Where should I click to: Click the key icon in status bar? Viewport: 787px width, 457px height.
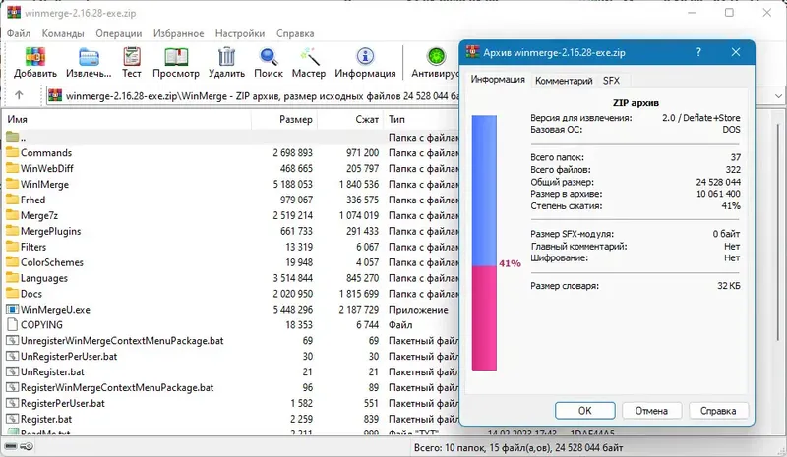[28, 446]
